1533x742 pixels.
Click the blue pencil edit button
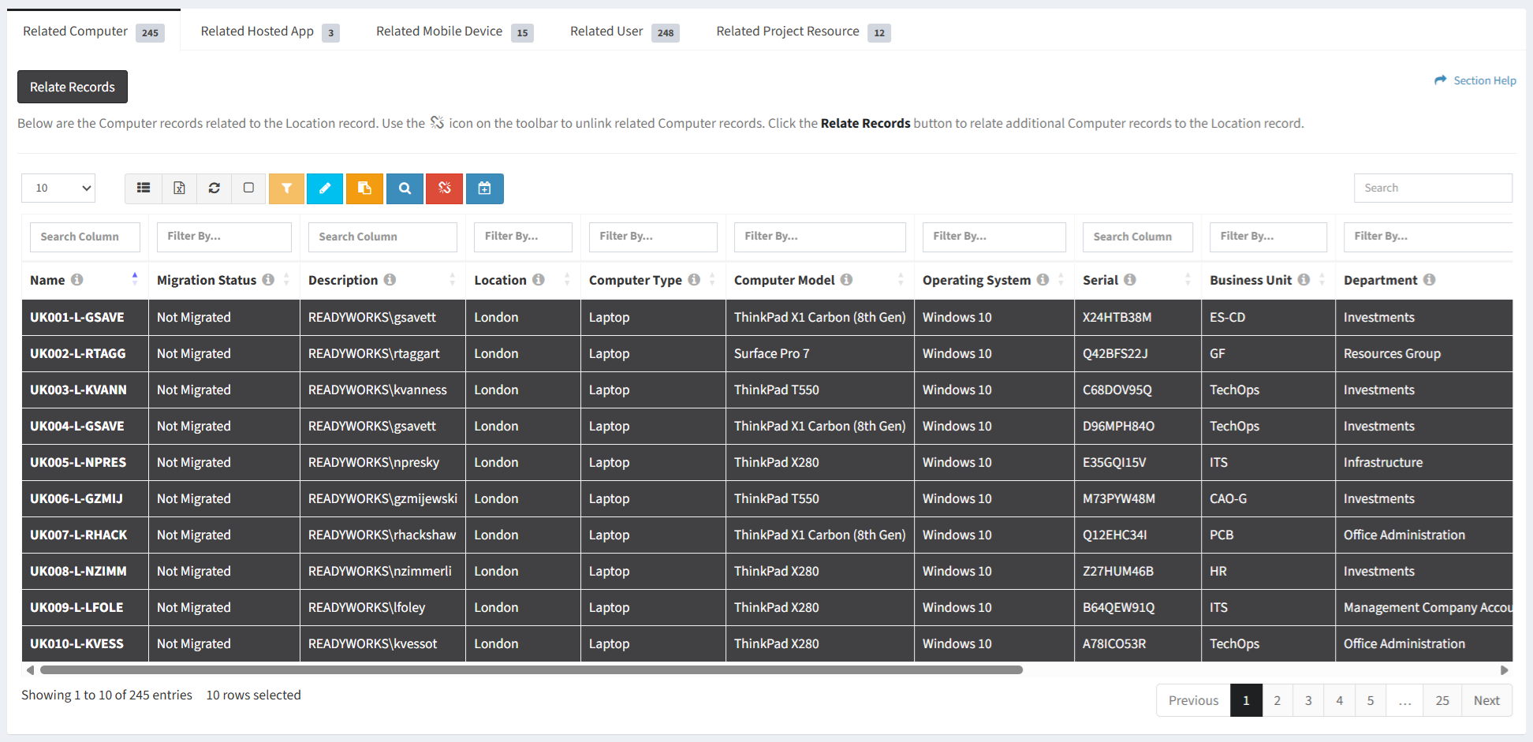click(x=325, y=188)
